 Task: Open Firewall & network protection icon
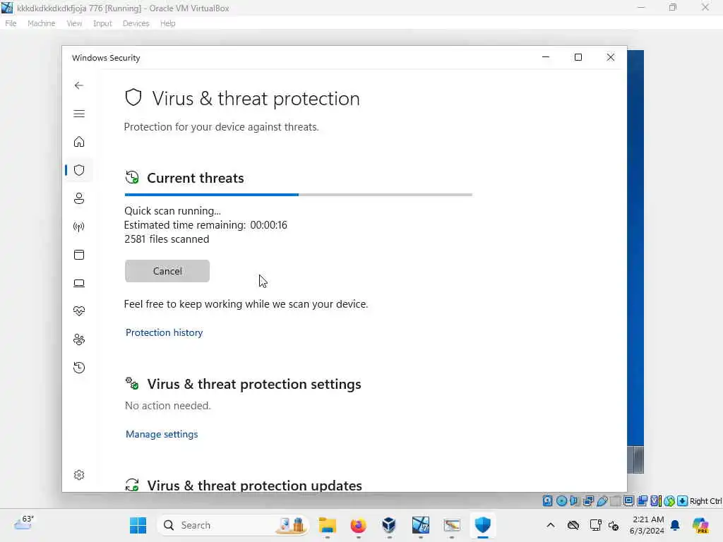(79, 227)
